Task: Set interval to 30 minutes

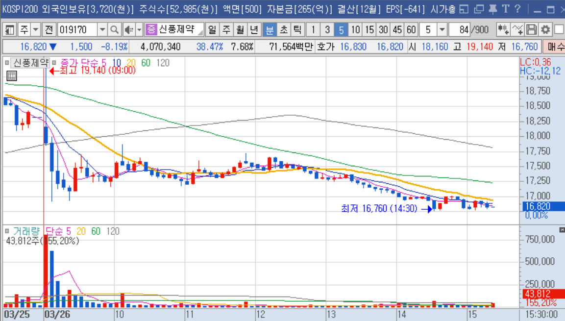Action: click(x=383, y=29)
